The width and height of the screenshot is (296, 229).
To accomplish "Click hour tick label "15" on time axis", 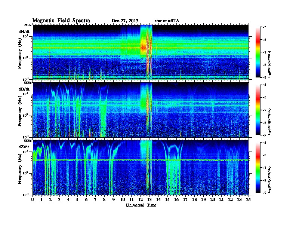I will [x=168, y=199].
